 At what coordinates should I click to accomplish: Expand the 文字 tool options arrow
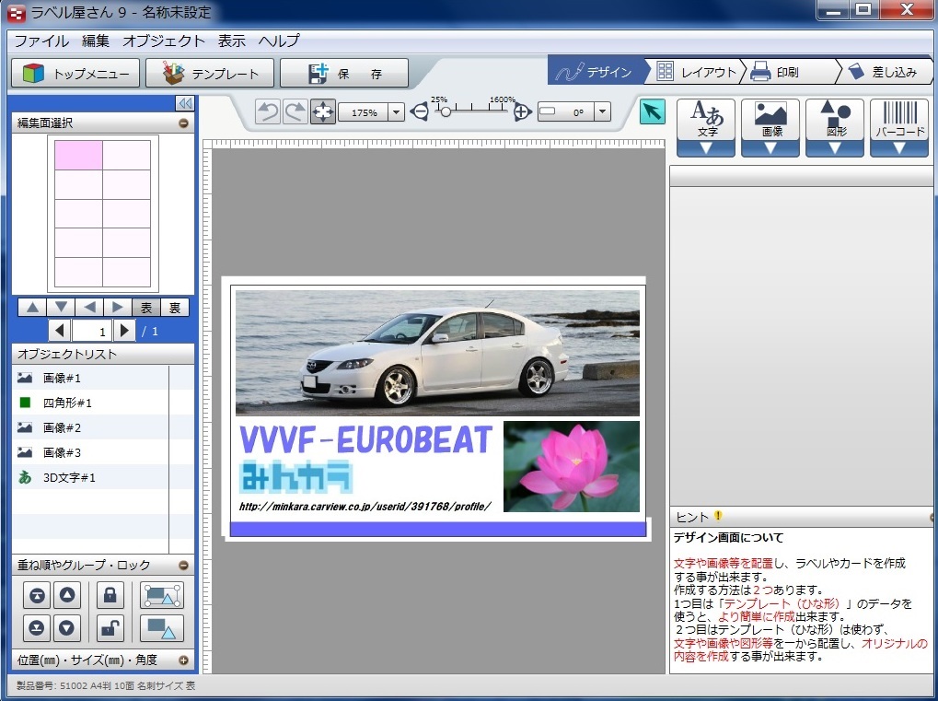(x=706, y=148)
